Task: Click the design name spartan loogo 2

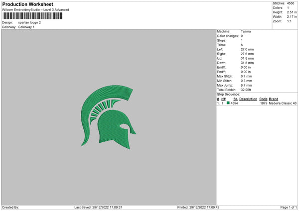Action: [29, 22]
